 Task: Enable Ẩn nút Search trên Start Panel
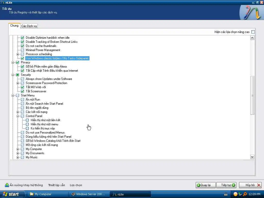click(22, 104)
